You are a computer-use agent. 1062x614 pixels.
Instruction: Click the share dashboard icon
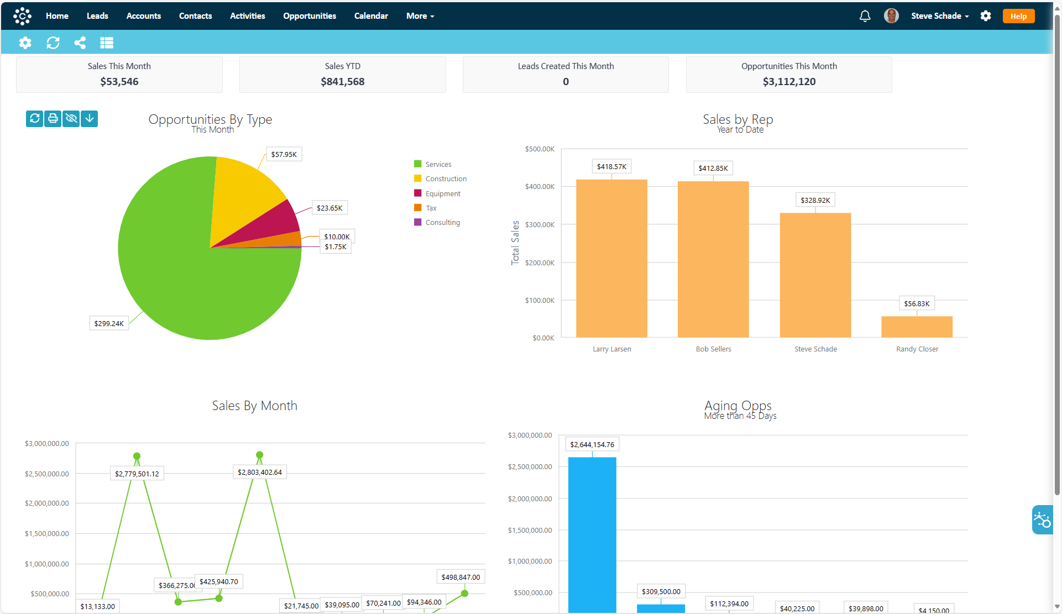tap(80, 43)
